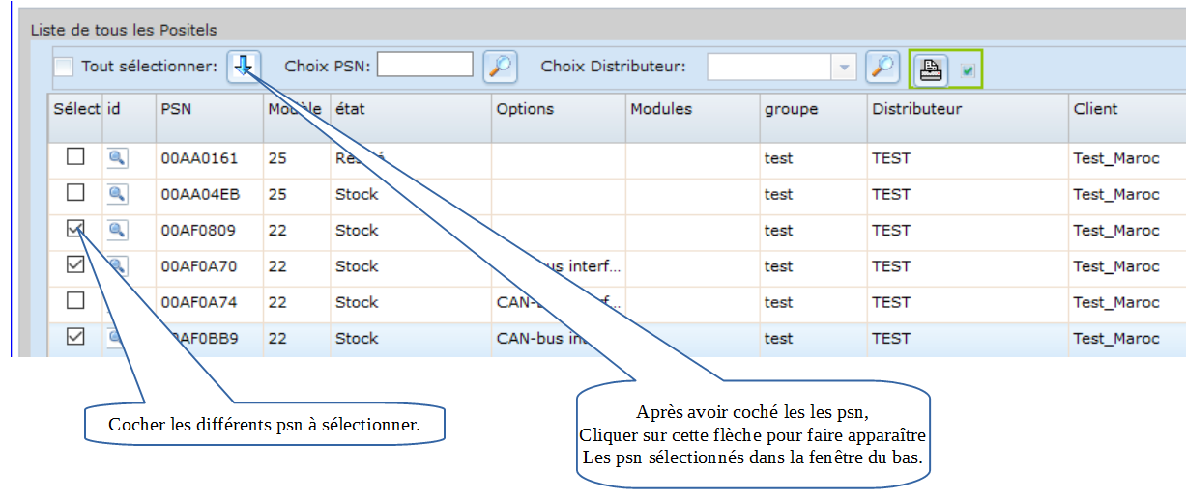Open details icon for PSN 00AF0809

[116, 230]
